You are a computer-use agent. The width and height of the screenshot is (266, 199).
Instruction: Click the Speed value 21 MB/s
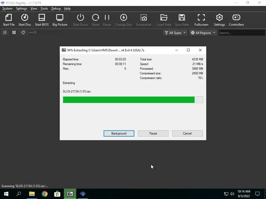click(198, 64)
